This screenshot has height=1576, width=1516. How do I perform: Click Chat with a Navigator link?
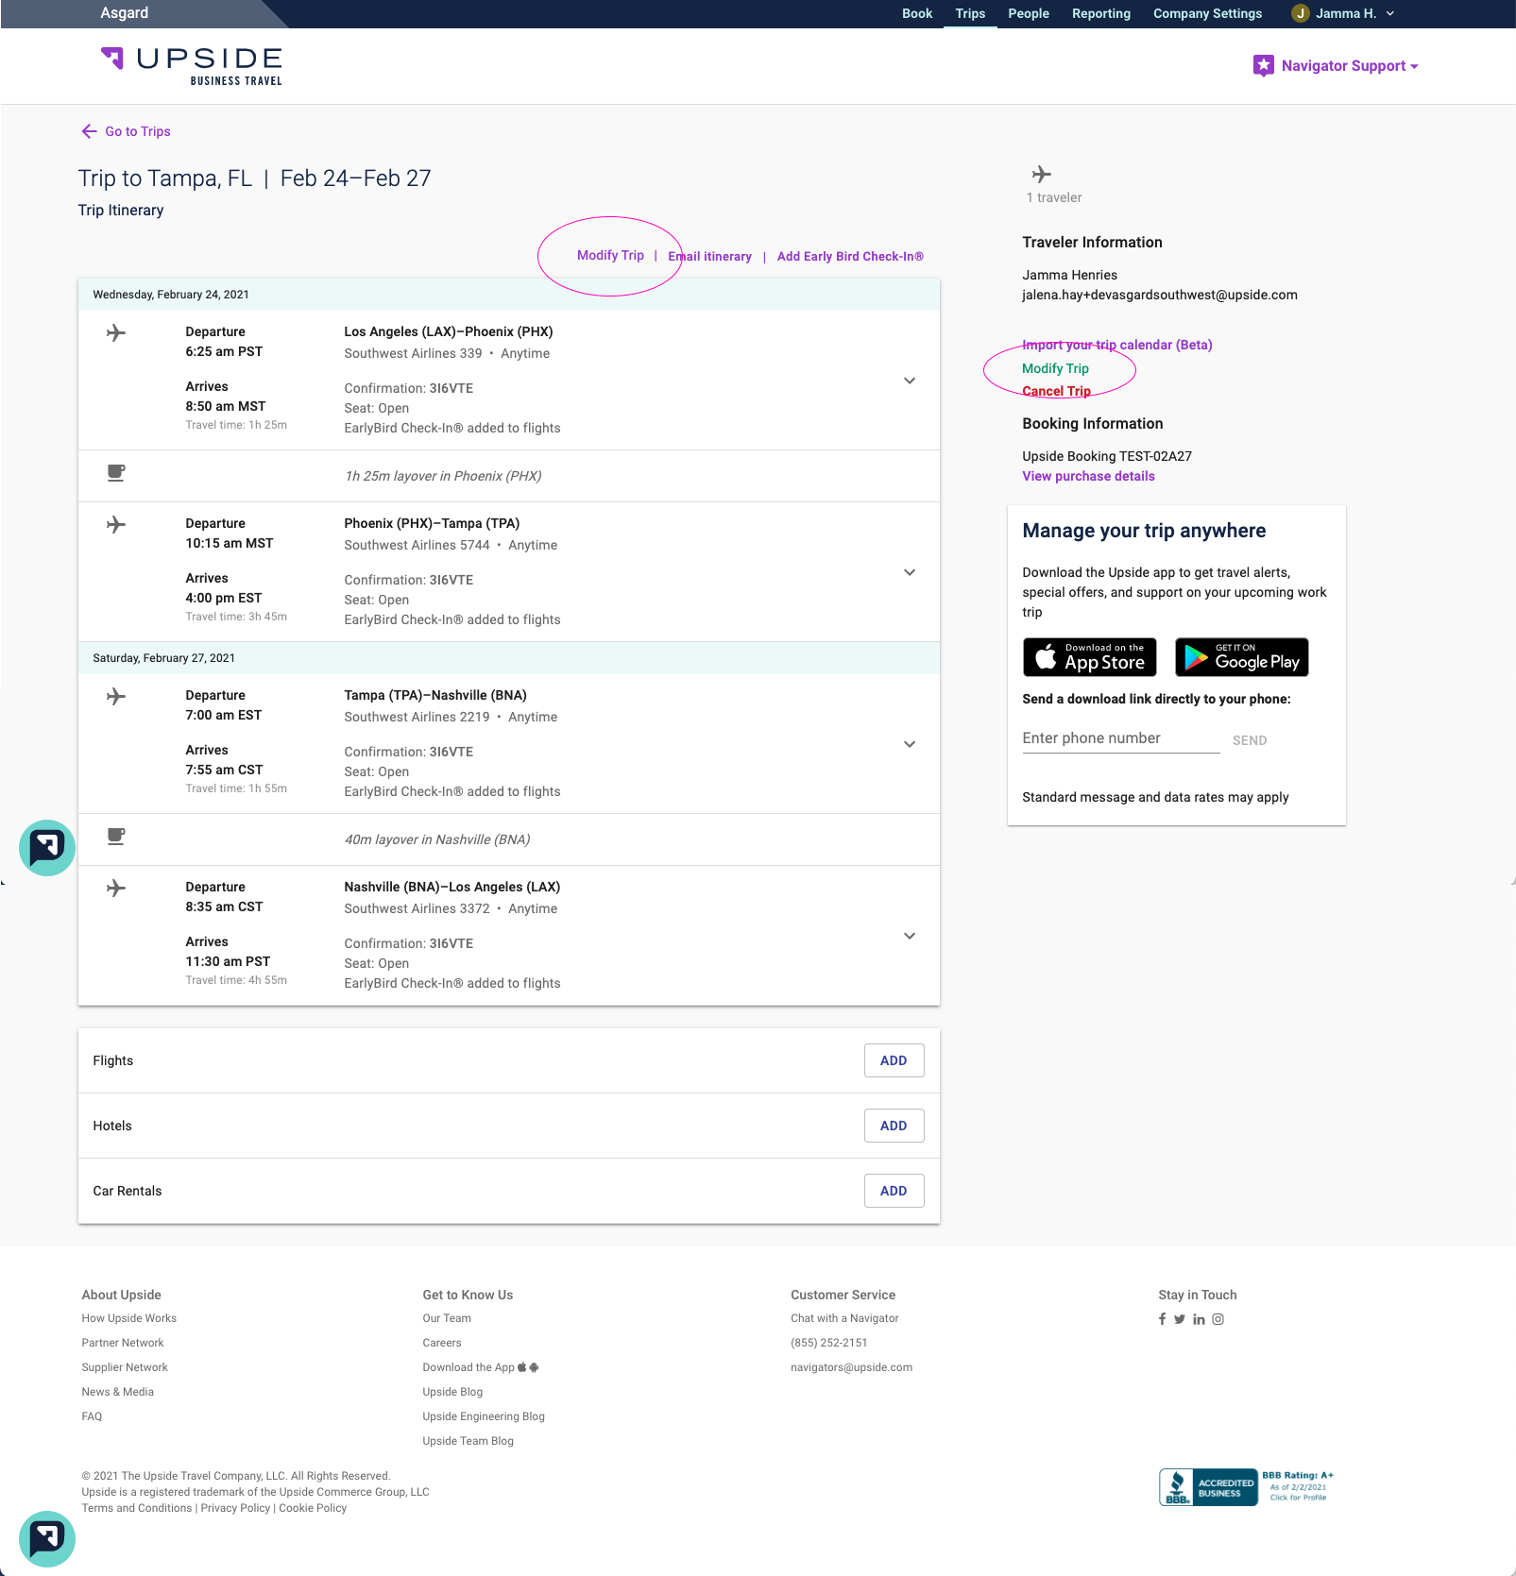pos(844,1318)
